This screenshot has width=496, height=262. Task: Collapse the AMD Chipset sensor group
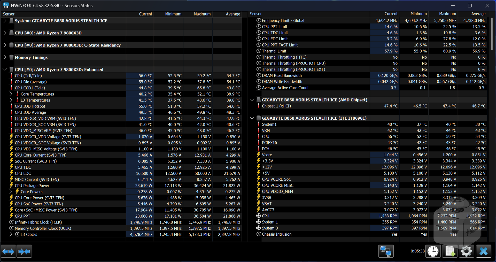252,100
